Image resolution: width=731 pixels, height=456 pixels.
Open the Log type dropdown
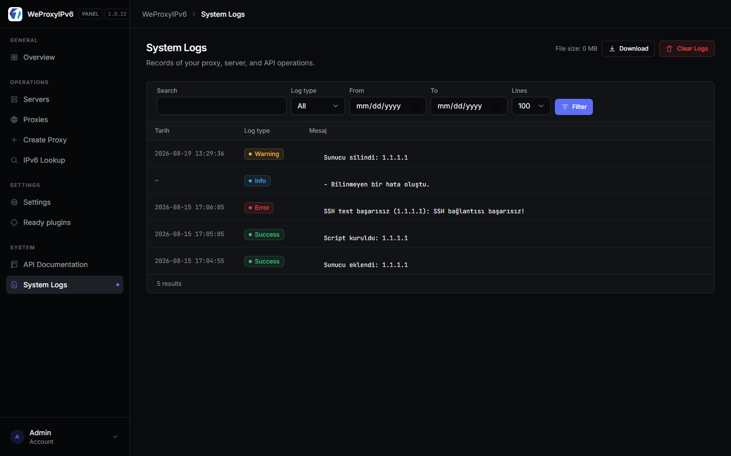click(x=318, y=106)
